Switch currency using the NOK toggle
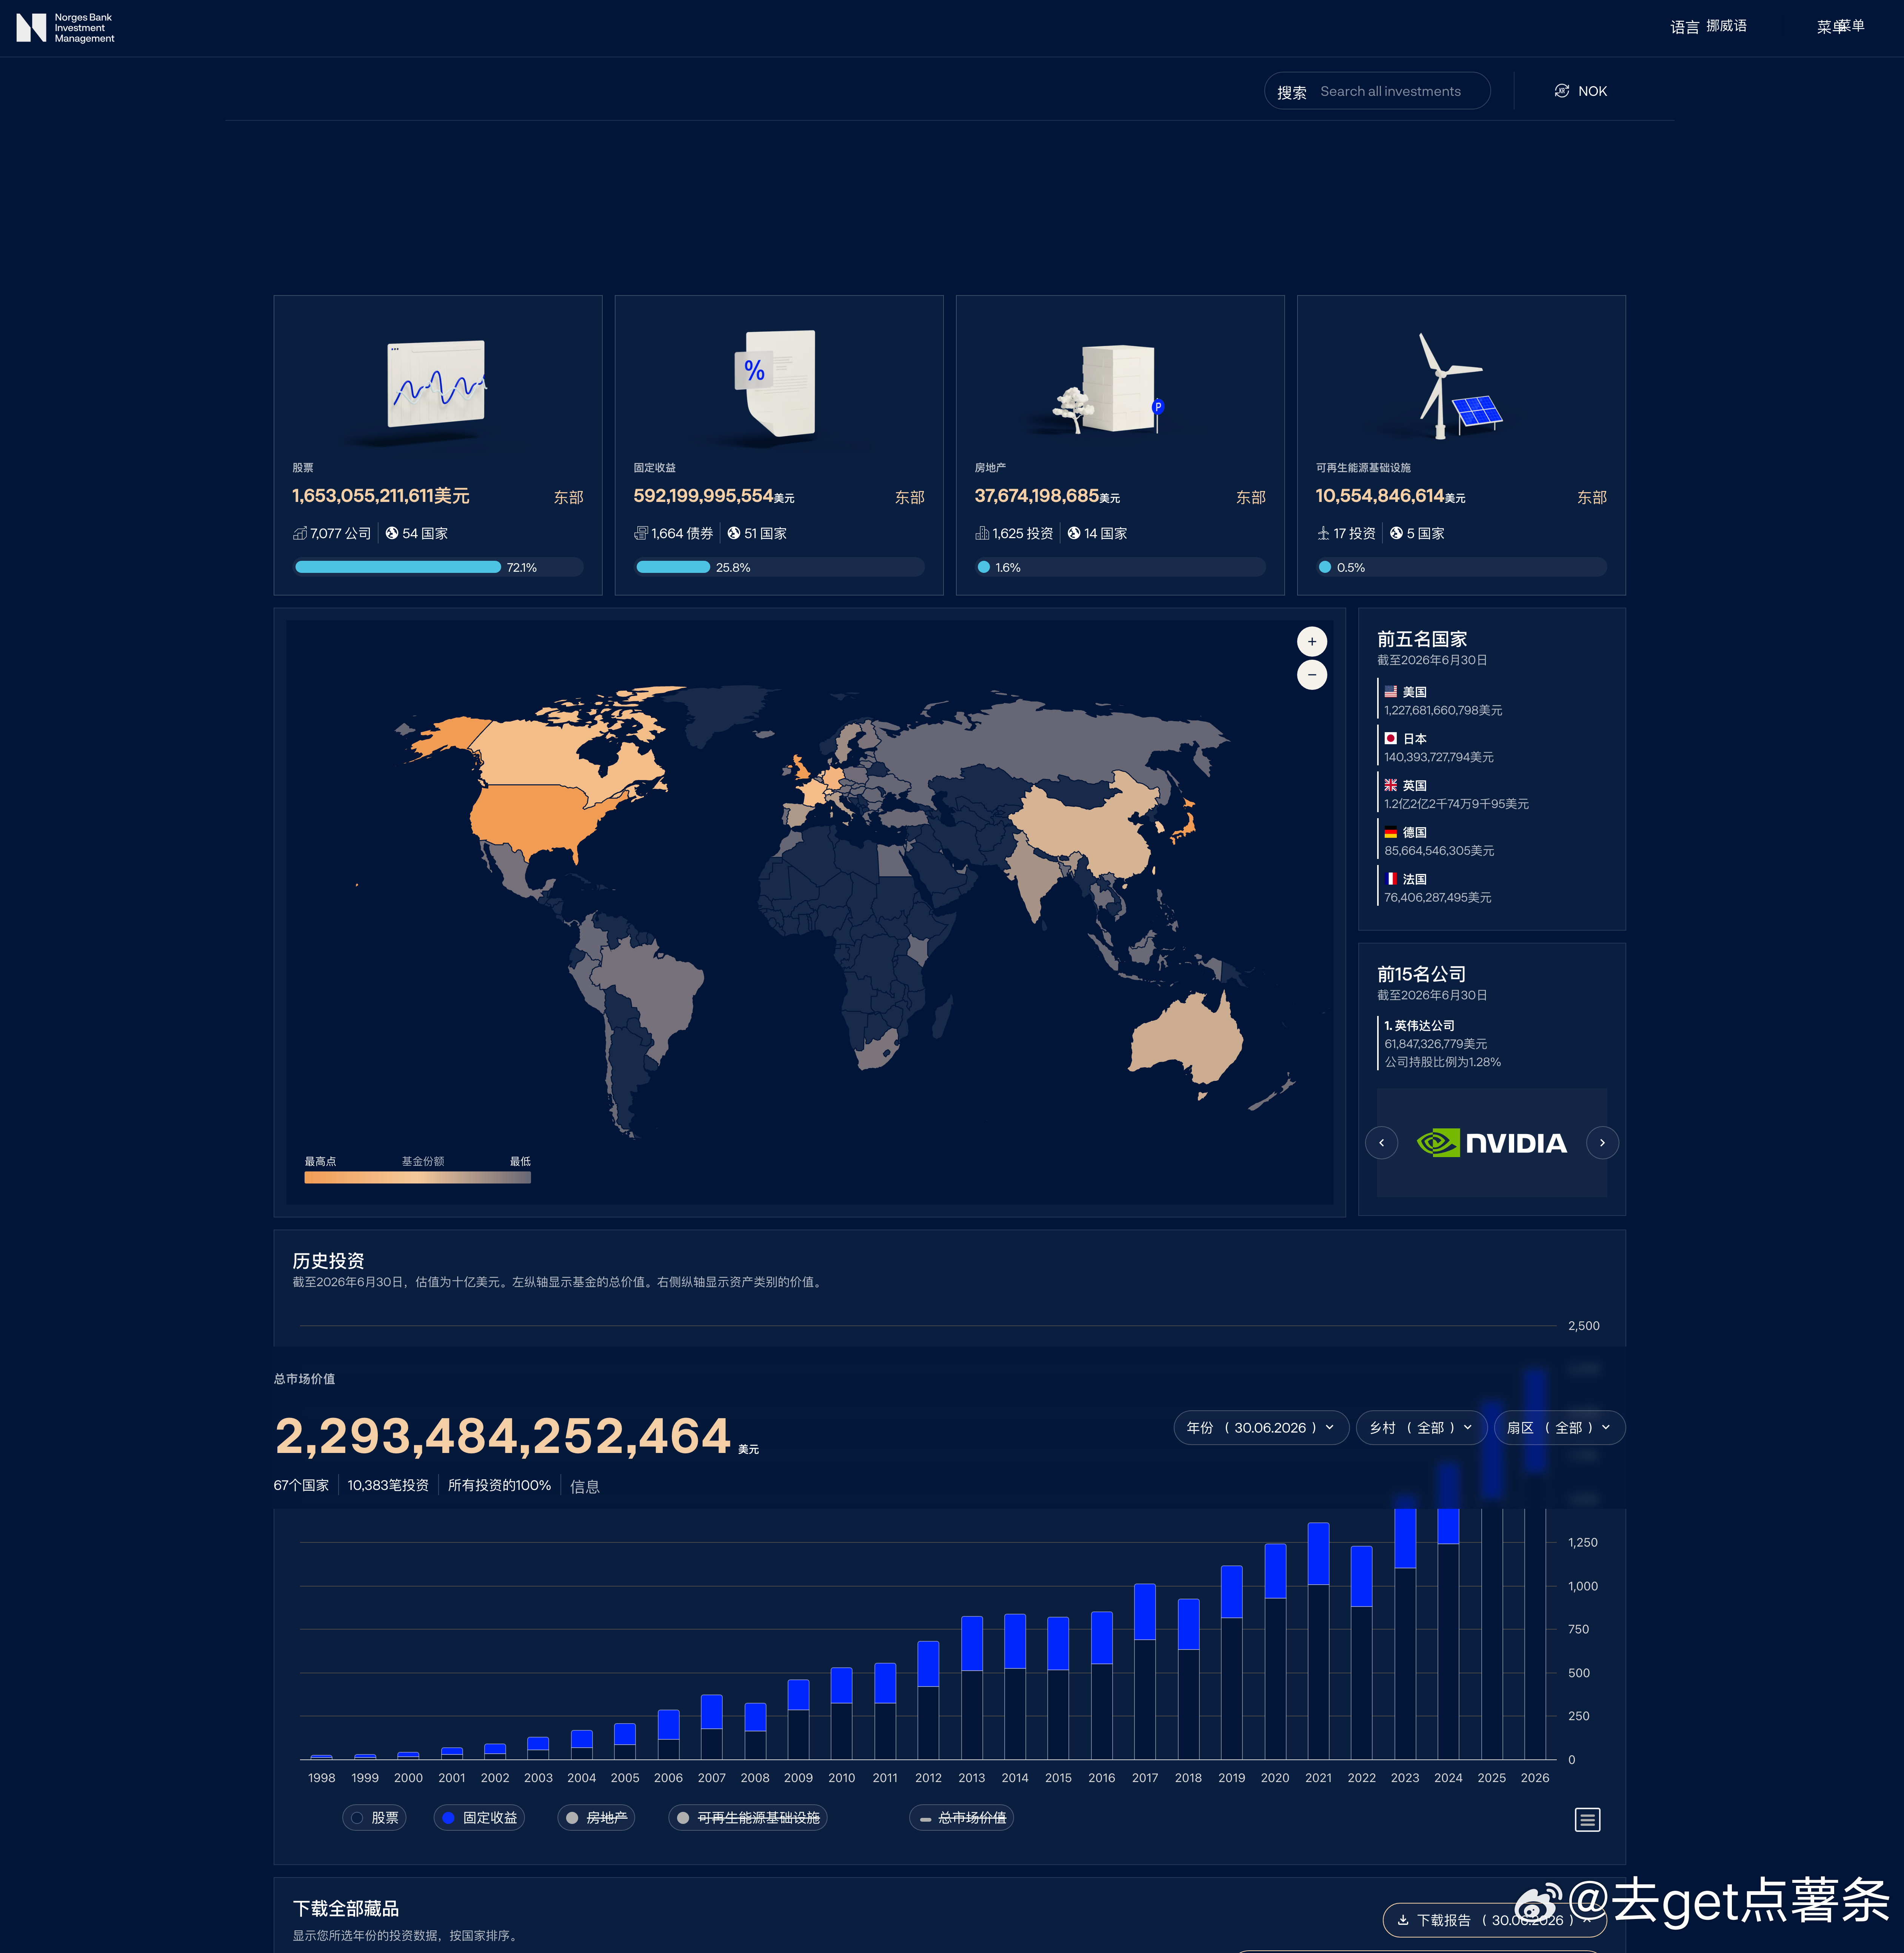Screen dimensions: 1904x1953 tap(1581, 91)
